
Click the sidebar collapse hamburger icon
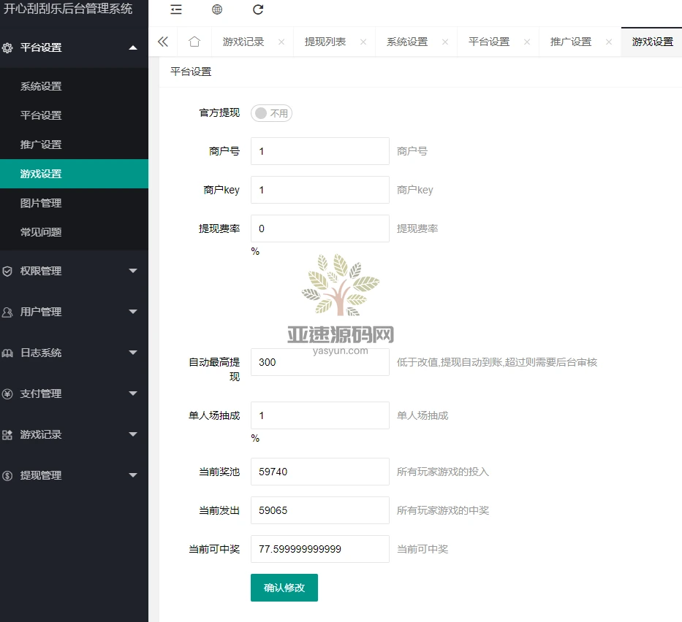tap(175, 10)
